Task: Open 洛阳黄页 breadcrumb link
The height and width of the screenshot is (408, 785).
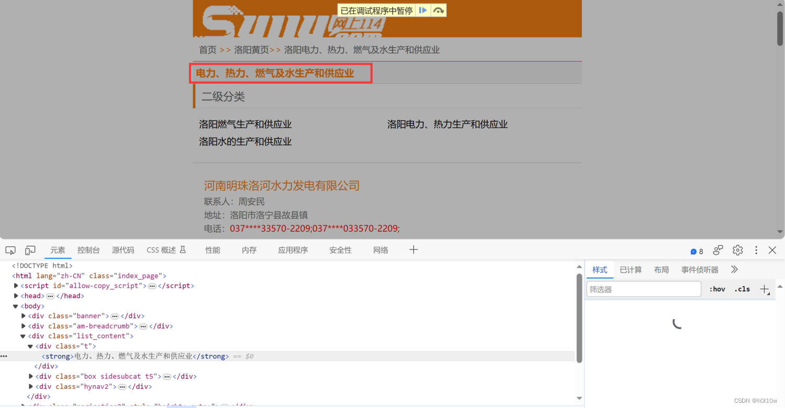Action: 251,50
